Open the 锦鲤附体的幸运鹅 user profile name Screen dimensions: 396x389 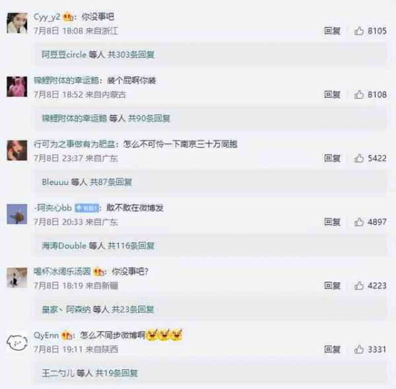point(66,80)
